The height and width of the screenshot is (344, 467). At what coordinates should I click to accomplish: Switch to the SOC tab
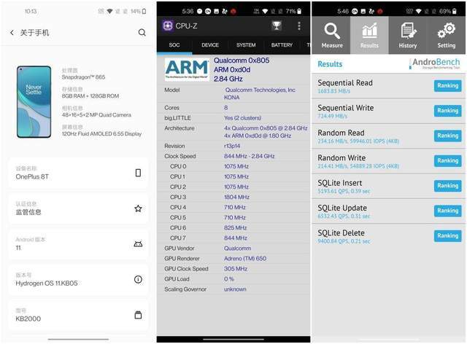[174, 45]
